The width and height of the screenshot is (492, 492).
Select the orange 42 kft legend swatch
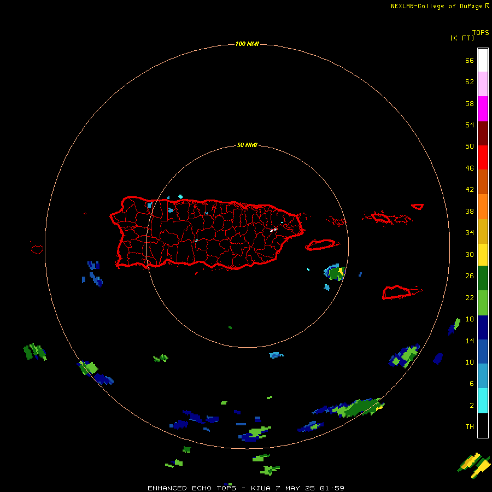point(483,207)
